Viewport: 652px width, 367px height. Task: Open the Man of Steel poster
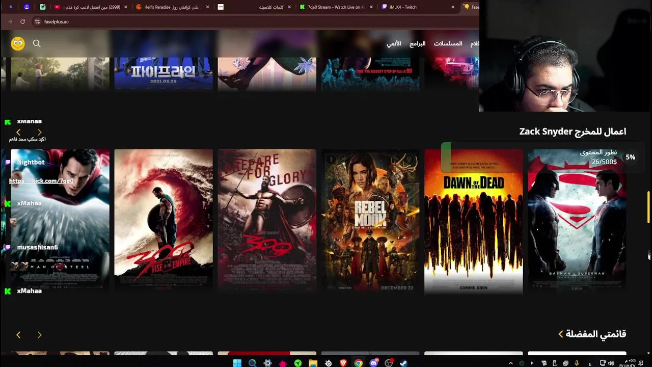point(60,219)
